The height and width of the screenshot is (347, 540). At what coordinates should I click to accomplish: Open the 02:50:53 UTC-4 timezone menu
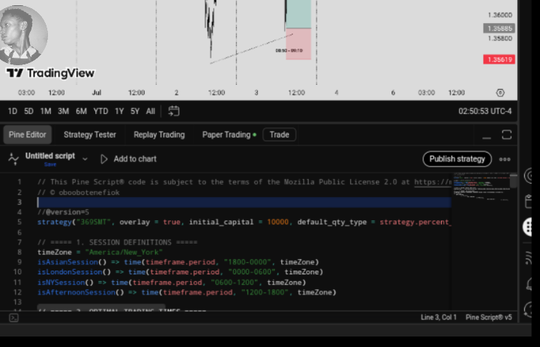(485, 111)
